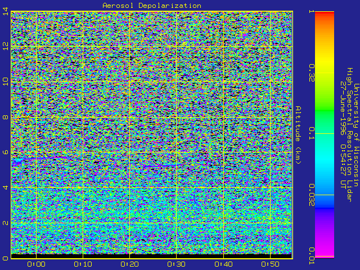The image size is (360, 270).
Task: Click the altitude 14 axis label
Action: (x=6, y=11)
